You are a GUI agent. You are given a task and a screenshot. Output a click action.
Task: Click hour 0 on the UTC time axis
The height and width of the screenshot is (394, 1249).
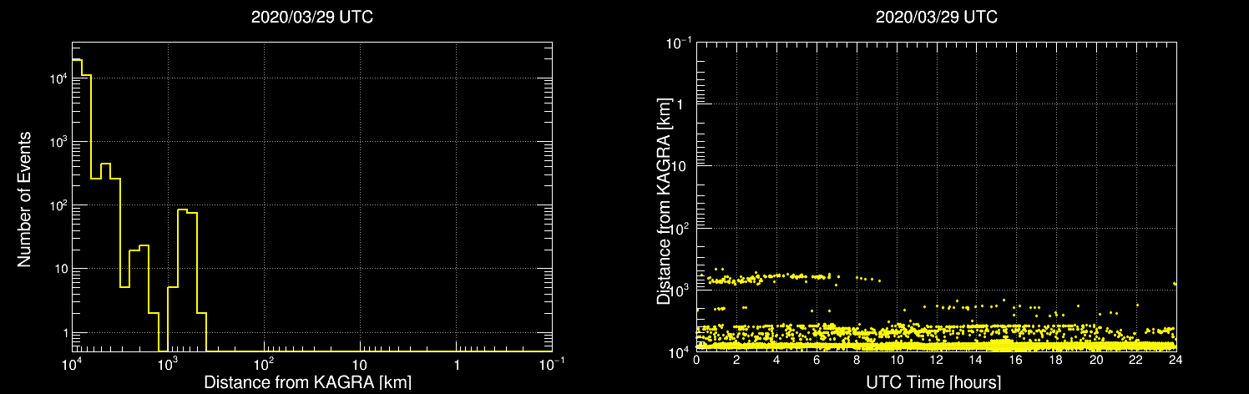pos(697,361)
